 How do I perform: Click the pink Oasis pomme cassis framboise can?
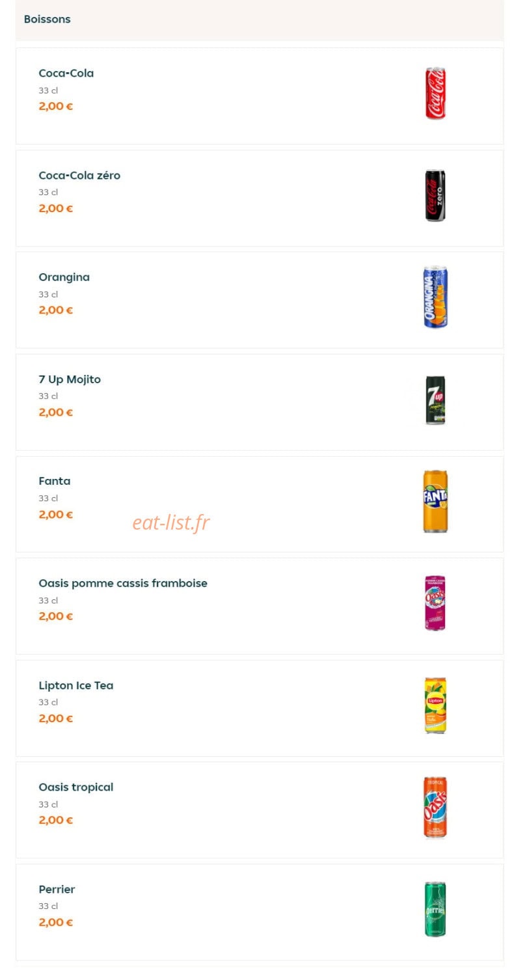point(435,603)
